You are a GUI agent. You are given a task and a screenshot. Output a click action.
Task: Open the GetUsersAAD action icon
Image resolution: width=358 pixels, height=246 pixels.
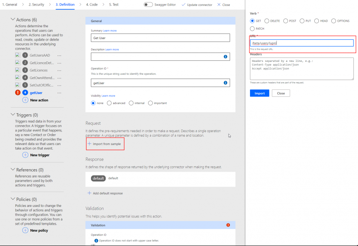pos(17,55)
